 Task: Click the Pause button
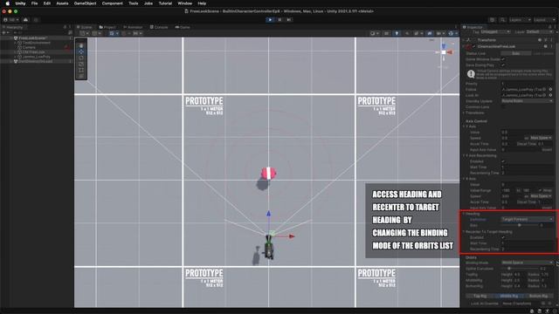coord(279,19)
